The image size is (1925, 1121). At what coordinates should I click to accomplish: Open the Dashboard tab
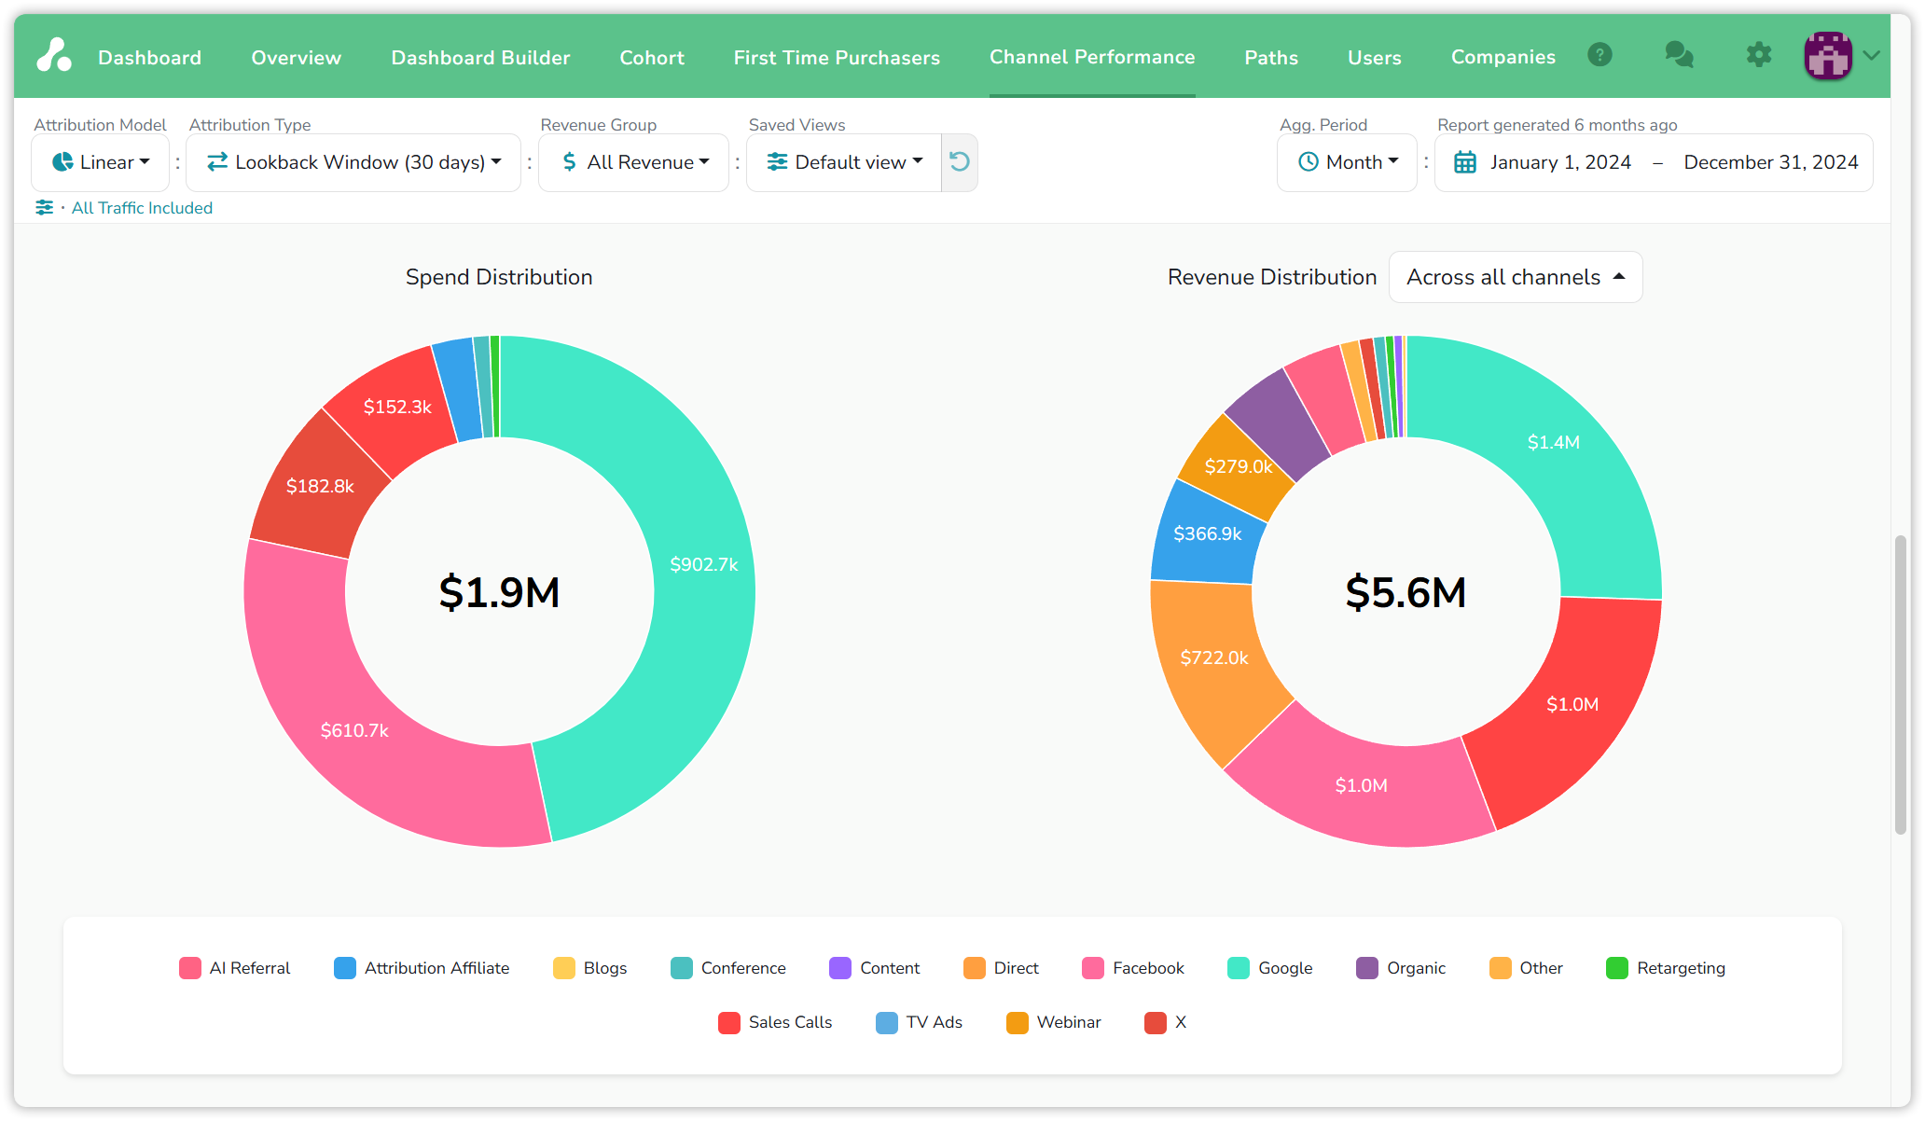(149, 57)
